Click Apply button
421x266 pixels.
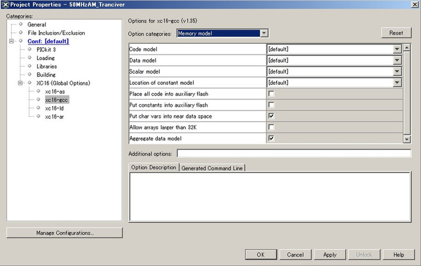tap(330, 254)
